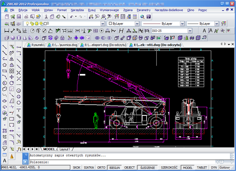Select the Move tool
Image resolution: width=236 pixels, height=171 pixels.
click(x=12, y=77)
